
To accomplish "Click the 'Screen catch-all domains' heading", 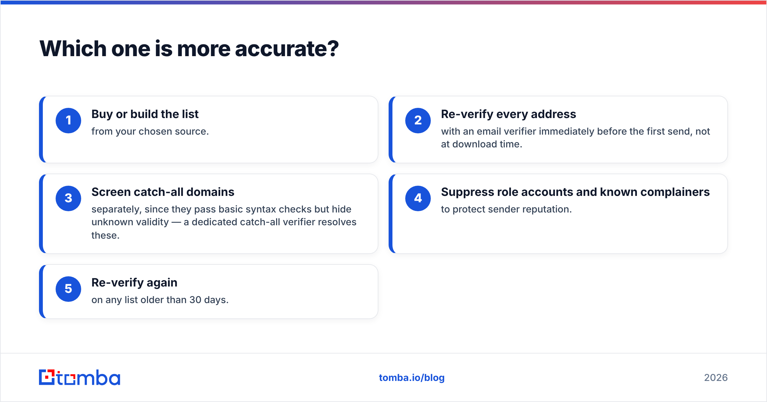I will tap(163, 192).
